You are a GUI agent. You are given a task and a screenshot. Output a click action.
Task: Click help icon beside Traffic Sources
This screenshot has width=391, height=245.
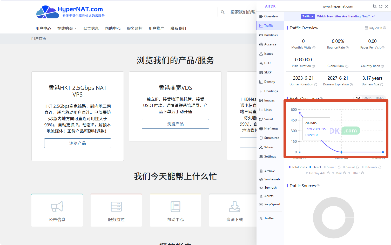click(x=318, y=186)
